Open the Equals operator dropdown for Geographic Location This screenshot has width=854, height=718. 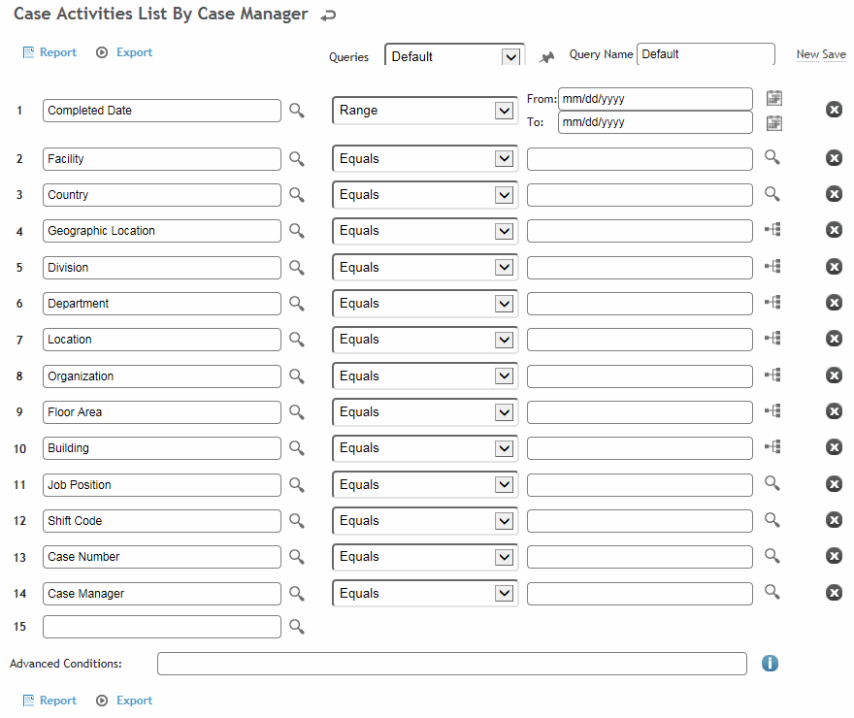pyautogui.click(x=425, y=231)
